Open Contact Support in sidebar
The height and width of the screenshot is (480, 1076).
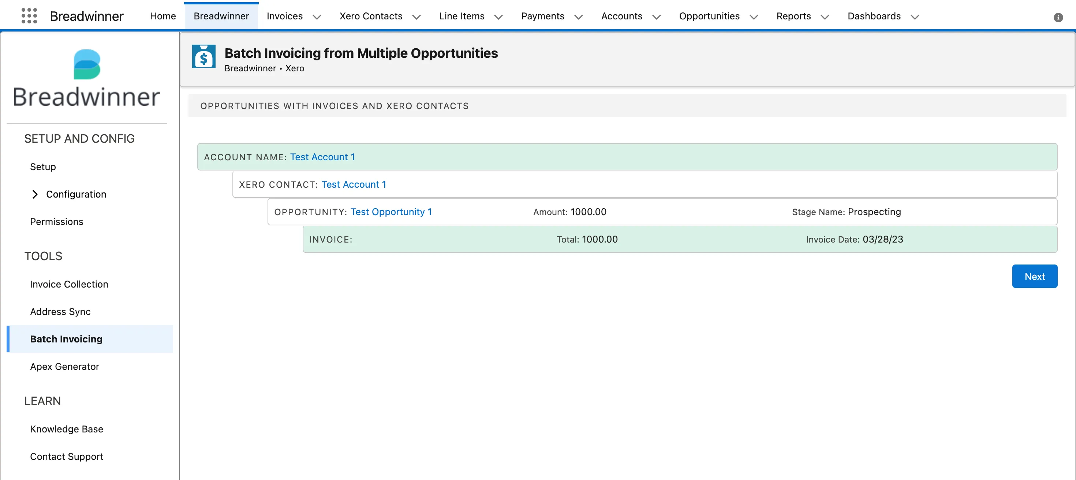66,457
